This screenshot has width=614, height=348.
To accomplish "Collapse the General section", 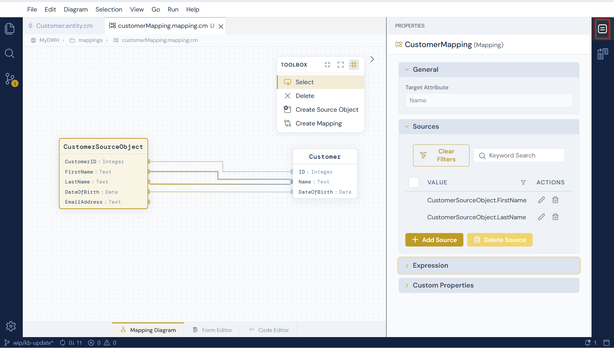I will (489, 69).
